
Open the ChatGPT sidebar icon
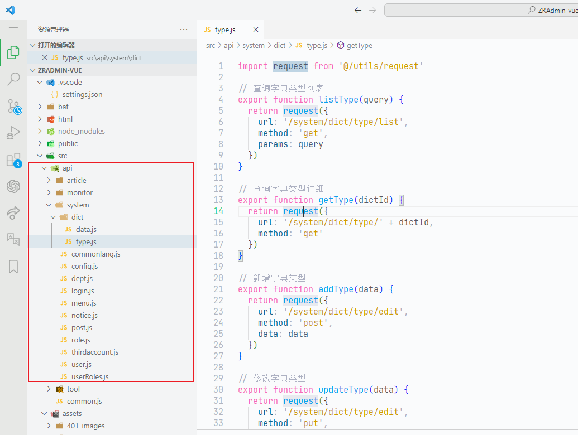(x=13, y=186)
